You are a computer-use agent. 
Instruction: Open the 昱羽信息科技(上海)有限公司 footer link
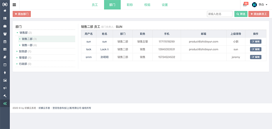pos(67,108)
